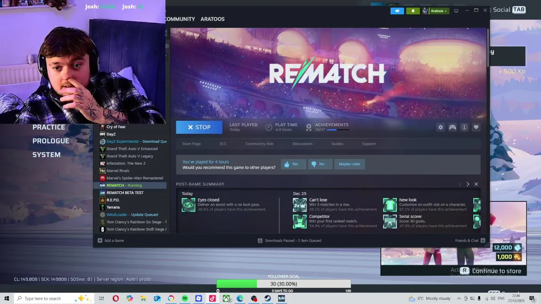Click Maybe Later on the recommendation prompt

point(350,164)
